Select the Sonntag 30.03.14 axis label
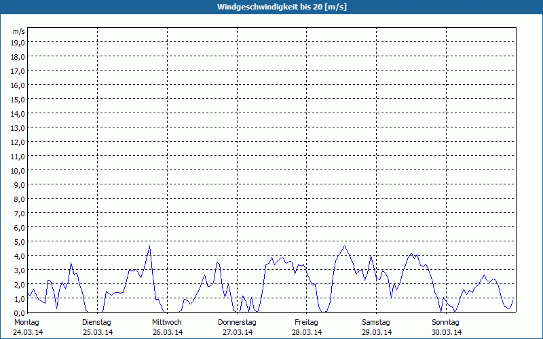 447,327
